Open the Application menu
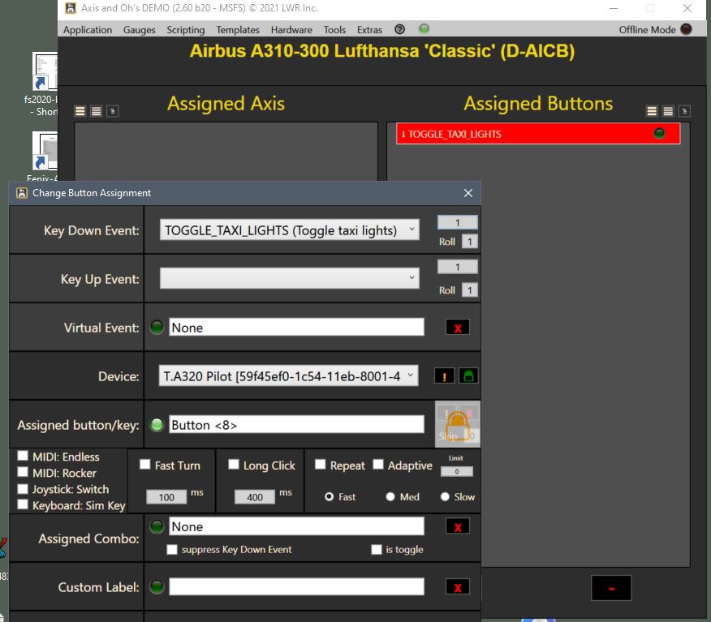 (88, 30)
